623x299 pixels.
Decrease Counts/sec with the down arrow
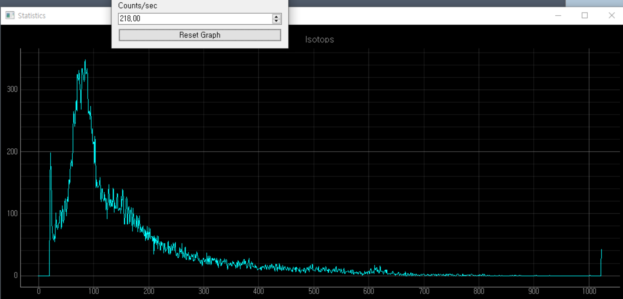[x=277, y=21]
